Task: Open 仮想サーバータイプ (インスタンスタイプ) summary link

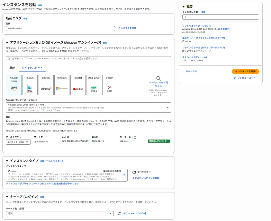Action: coord(203,38)
